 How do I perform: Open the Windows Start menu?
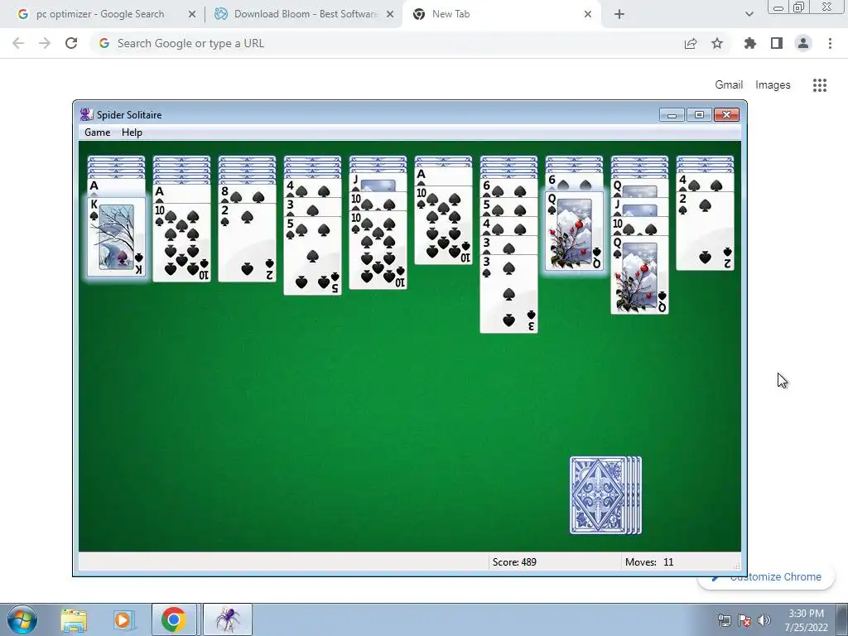click(x=22, y=619)
